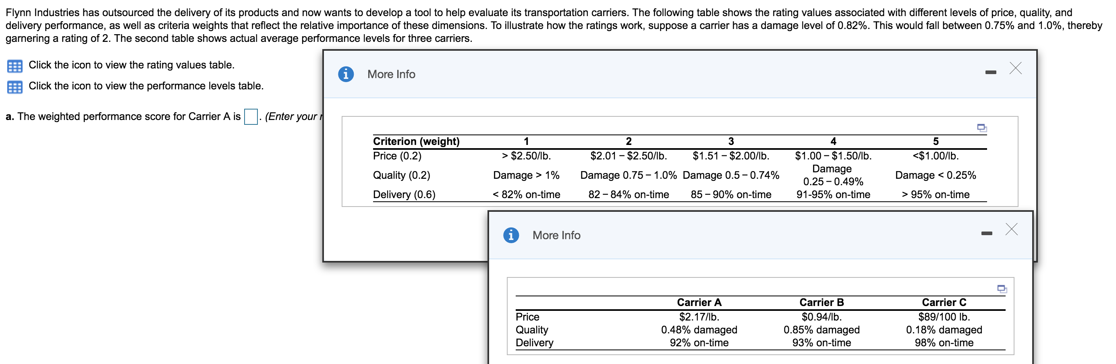Click the 'Quality' row label in carrier table
The height and width of the screenshot is (364, 1116).
coord(532,330)
